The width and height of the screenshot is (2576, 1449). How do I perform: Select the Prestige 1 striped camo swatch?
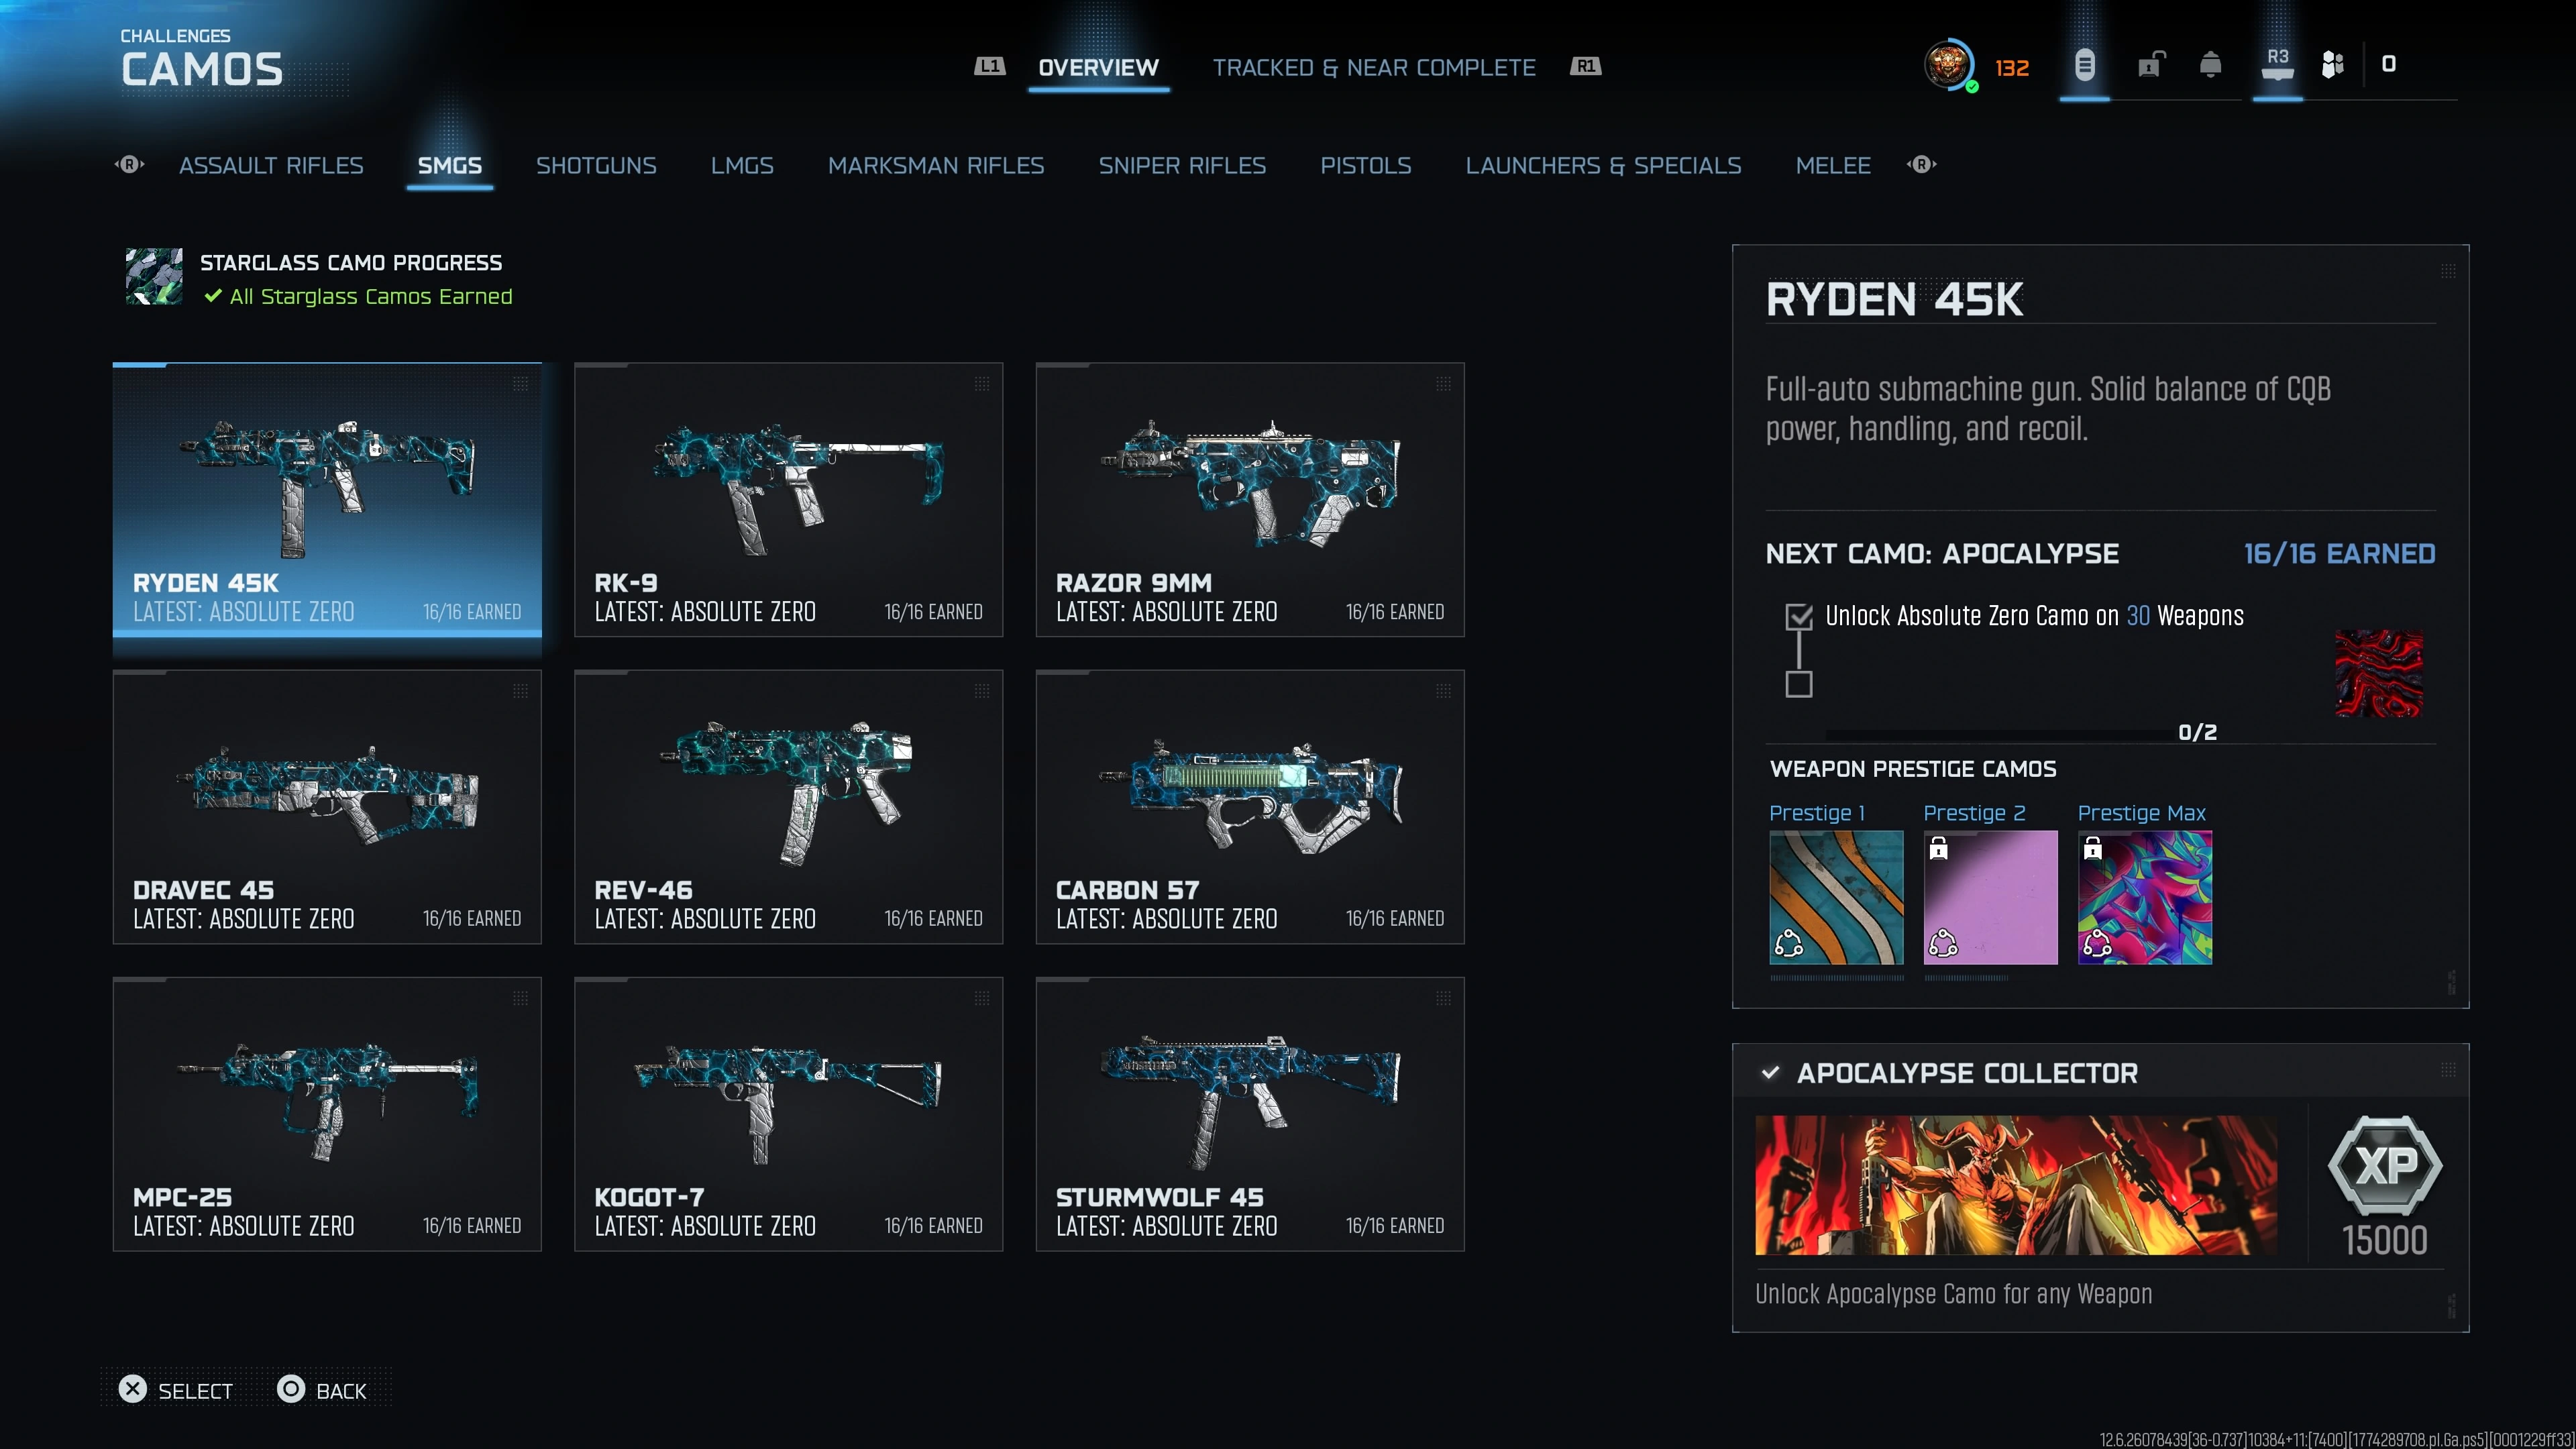(x=1836, y=897)
